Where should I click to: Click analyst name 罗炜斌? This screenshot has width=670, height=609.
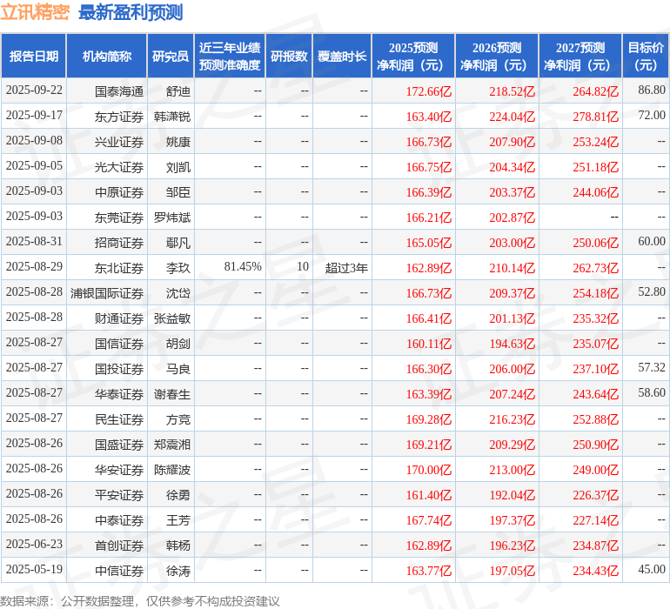[x=172, y=217]
